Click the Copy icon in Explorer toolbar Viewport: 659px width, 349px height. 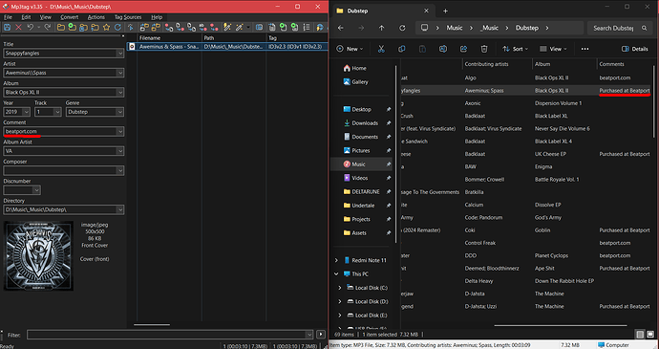pos(402,49)
